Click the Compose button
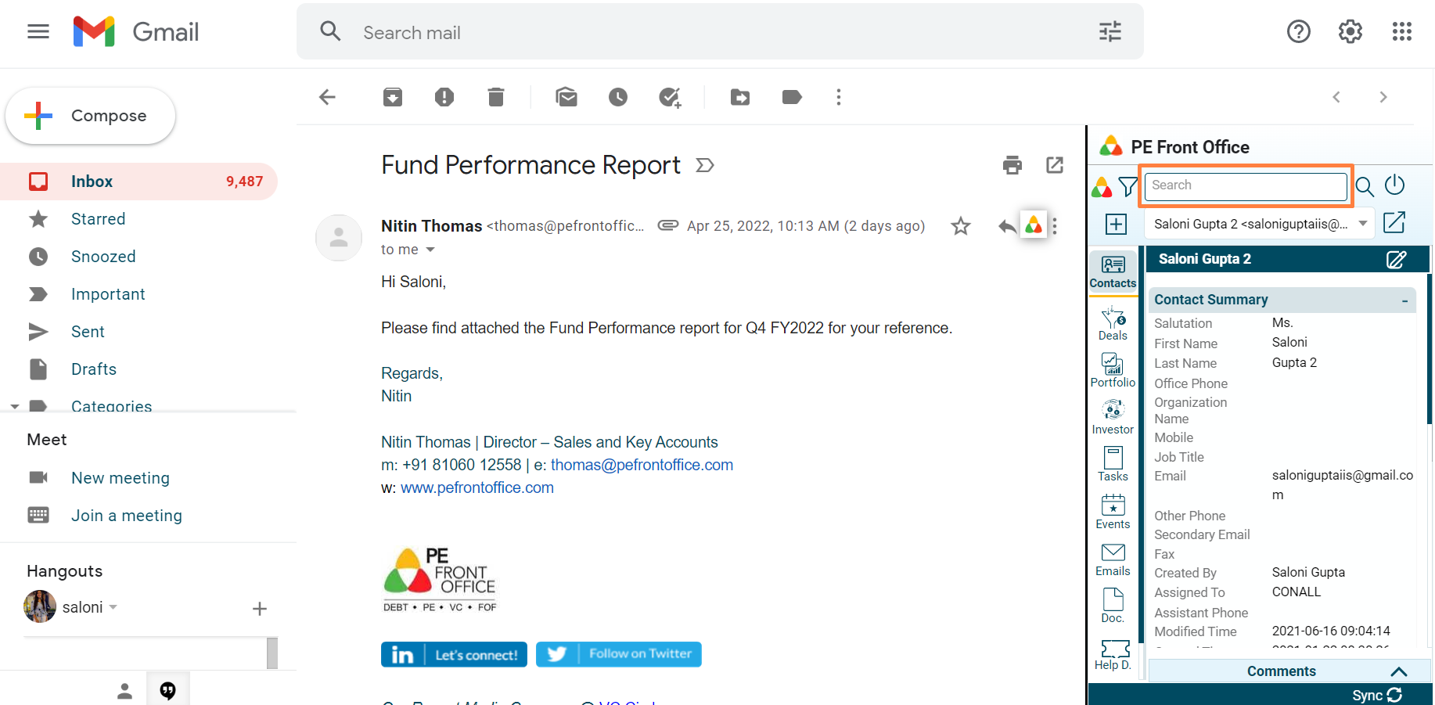This screenshot has width=1435, height=705. 90,116
